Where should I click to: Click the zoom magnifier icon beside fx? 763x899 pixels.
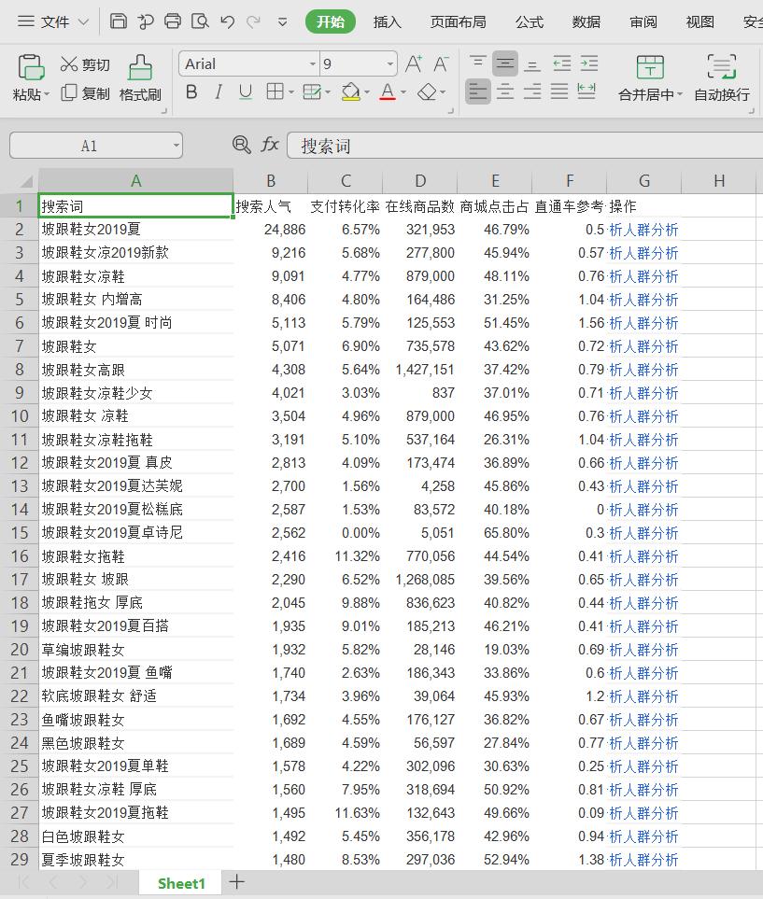tap(242, 145)
